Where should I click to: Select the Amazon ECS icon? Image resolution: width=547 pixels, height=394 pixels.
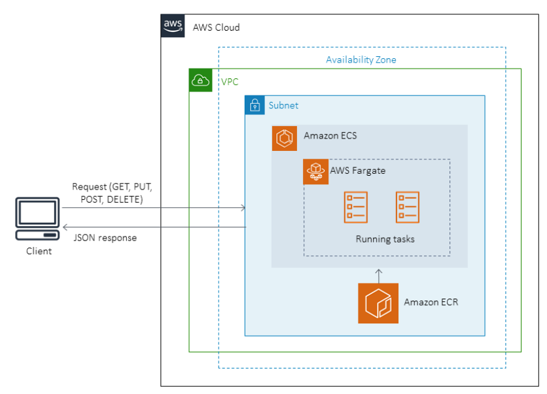click(x=285, y=139)
